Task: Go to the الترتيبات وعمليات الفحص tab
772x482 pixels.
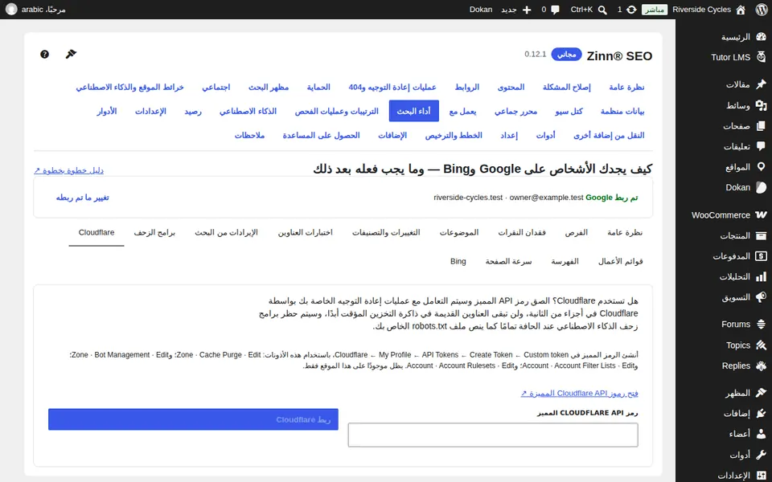Action: 337,111
